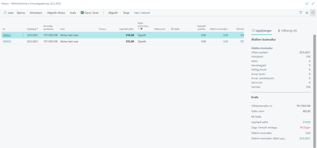Click filter icon on Staða milliinnheimtu column
Image resolution: width=317 pixels, height=148 pixels.
coord(141,29)
